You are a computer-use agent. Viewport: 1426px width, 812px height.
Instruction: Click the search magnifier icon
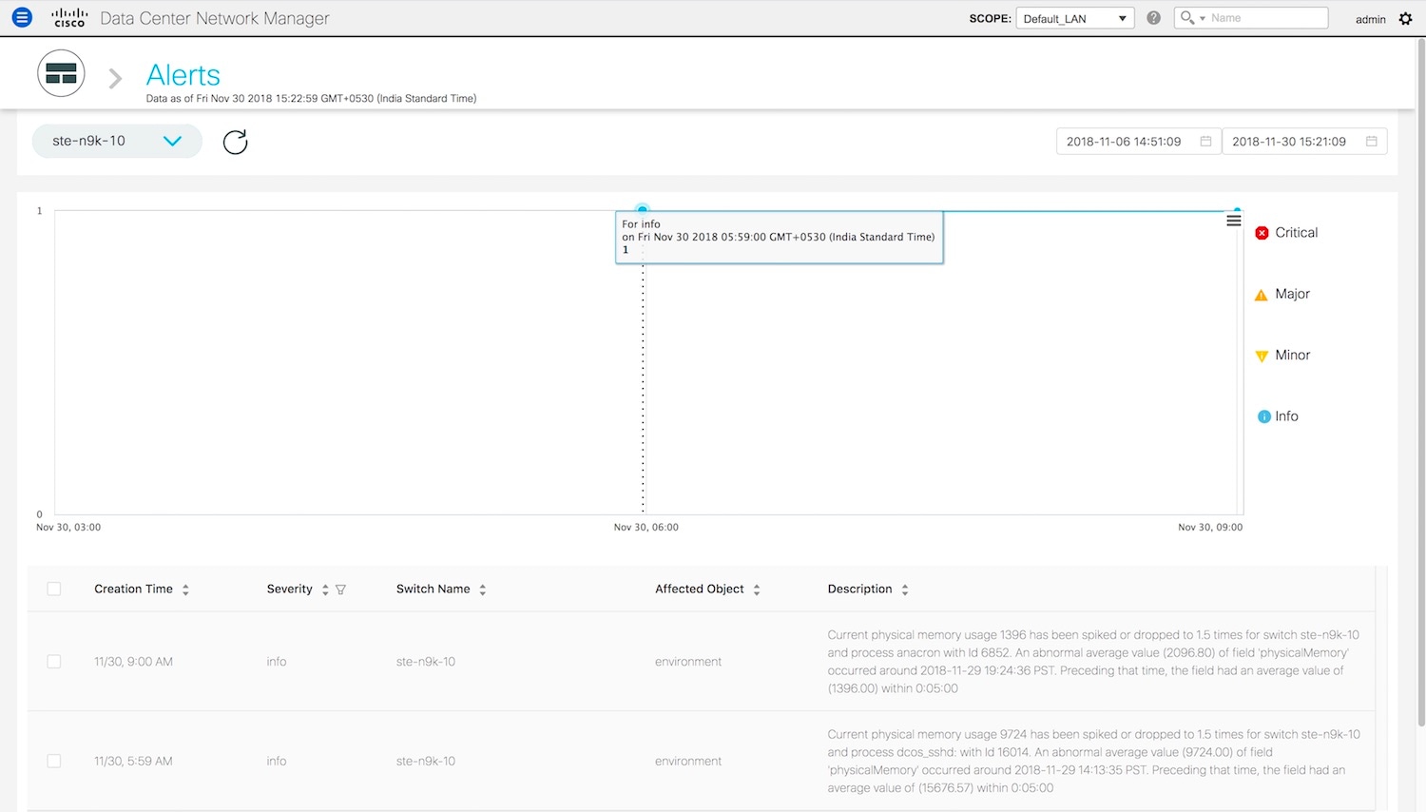[x=1186, y=17]
